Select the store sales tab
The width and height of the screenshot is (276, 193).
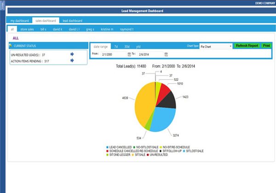pyautogui.click(x=27, y=29)
